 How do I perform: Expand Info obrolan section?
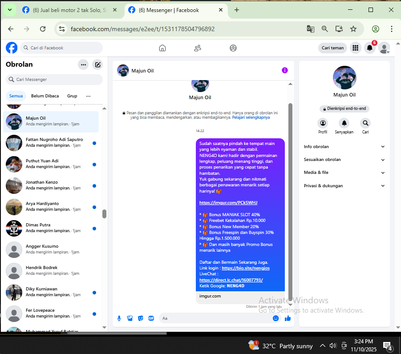pyautogui.click(x=344, y=147)
